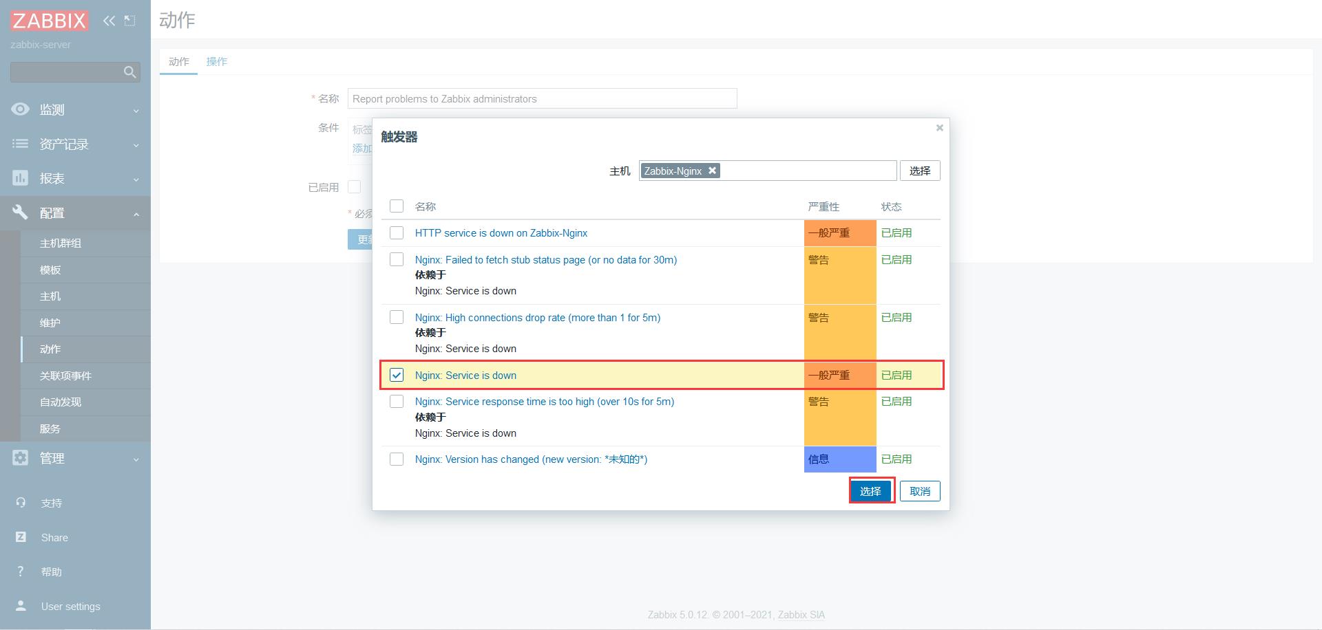Switch to the 动作 tab
This screenshot has width=1322, height=630.
(x=179, y=62)
